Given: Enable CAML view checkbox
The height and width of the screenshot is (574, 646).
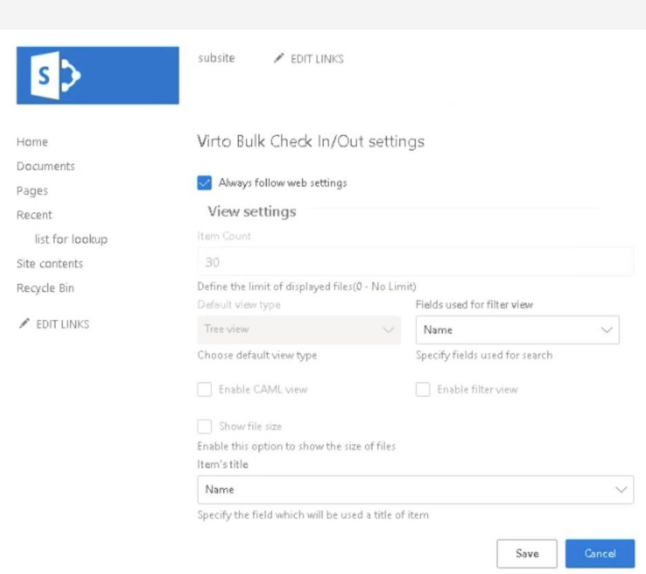Looking at the screenshot, I should click(x=204, y=389).
